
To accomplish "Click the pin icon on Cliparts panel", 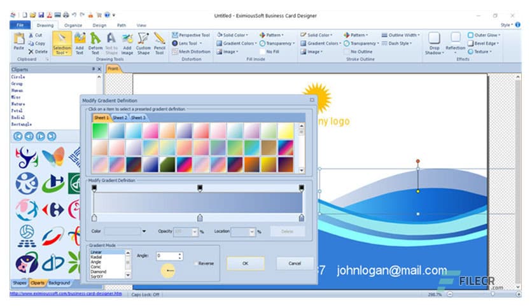I will click(x=94, y=69).
